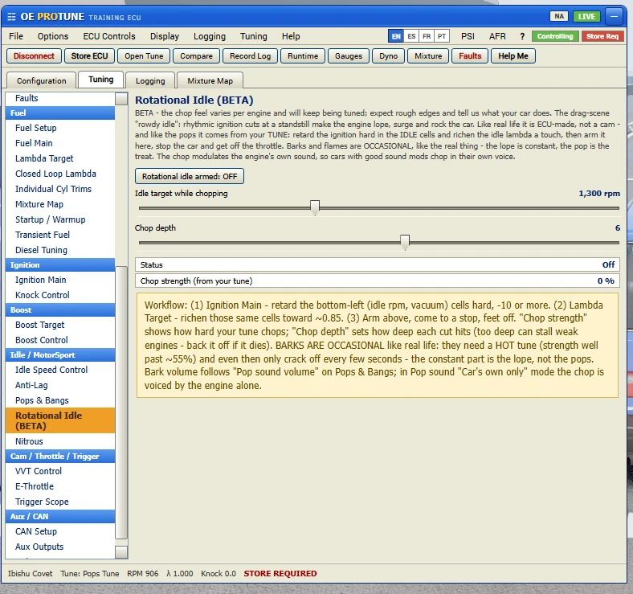Open the Runtime view button
Screen dimensions: 633x594
click(303, 56)
